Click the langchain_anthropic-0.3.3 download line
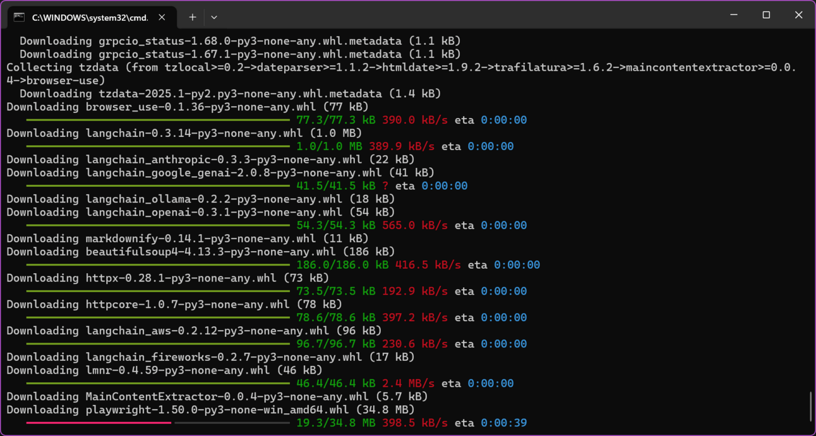The image size is (816, 436). tap(210, 160)
